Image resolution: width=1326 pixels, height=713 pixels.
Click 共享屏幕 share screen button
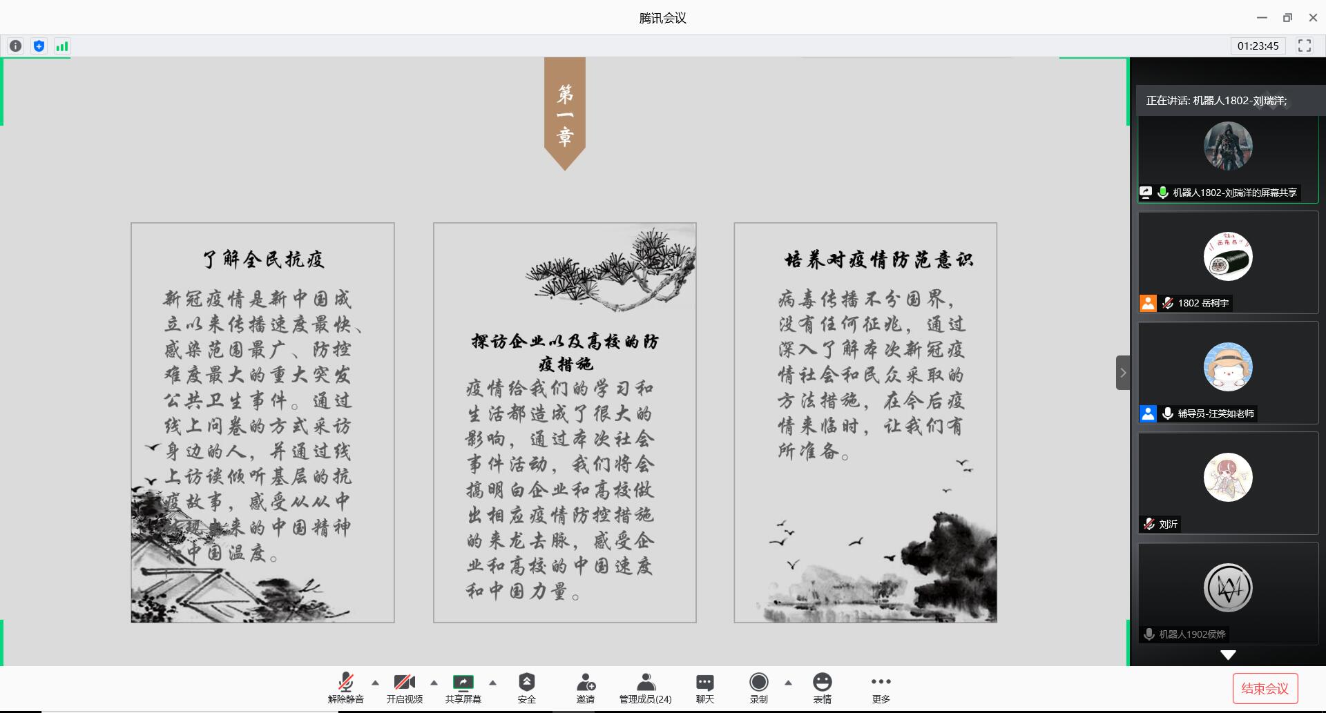click(463, 687)
